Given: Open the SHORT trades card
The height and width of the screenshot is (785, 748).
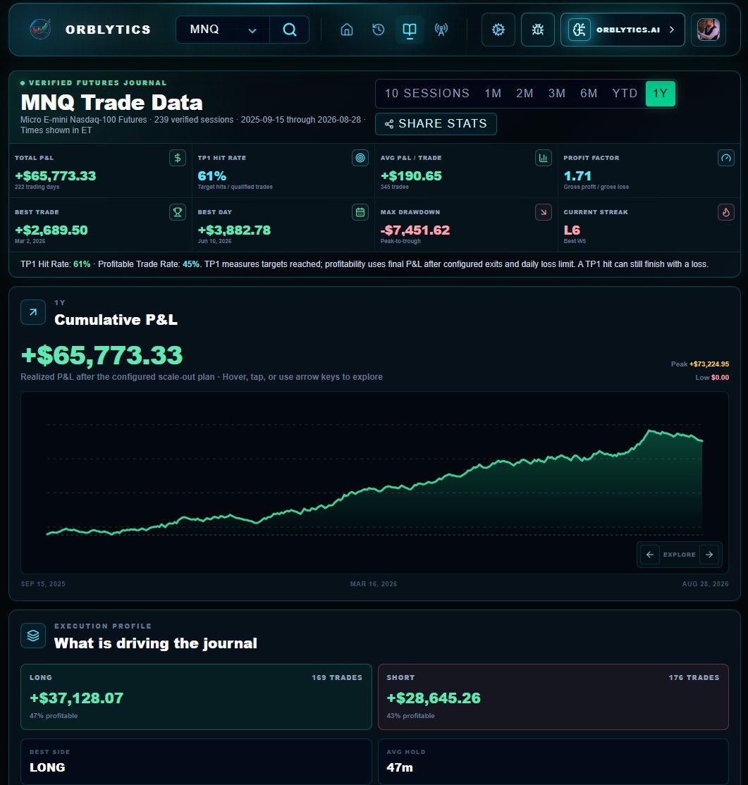Looking at the screenshot, I should click(553, 697).
